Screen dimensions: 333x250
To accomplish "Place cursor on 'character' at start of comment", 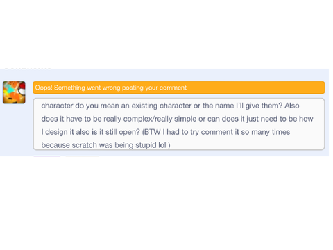I will [57, 106].
